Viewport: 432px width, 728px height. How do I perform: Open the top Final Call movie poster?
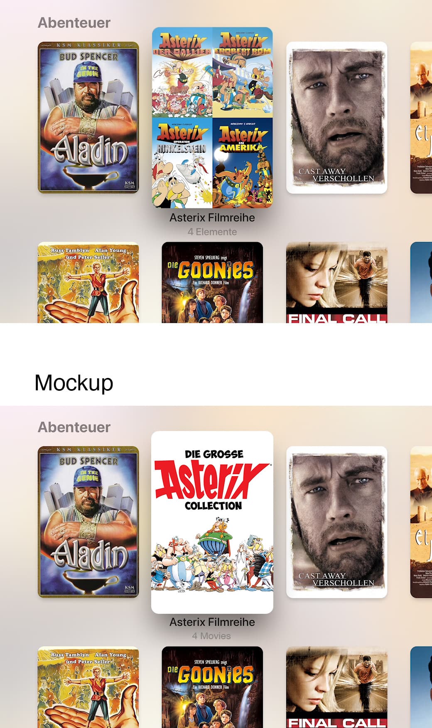point(337,282)
